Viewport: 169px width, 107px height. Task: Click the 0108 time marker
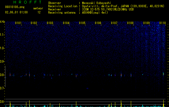[130, 23]
